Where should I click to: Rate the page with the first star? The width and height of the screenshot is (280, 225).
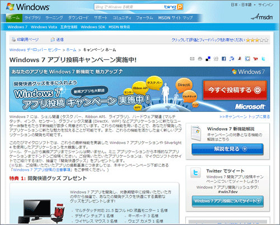pos(248,40)
